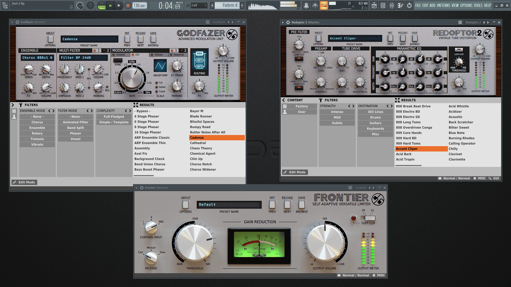The image size is (511, 287).
Task: Open the mixer icon
Action: pyautogui.click(x=392, y=5)
